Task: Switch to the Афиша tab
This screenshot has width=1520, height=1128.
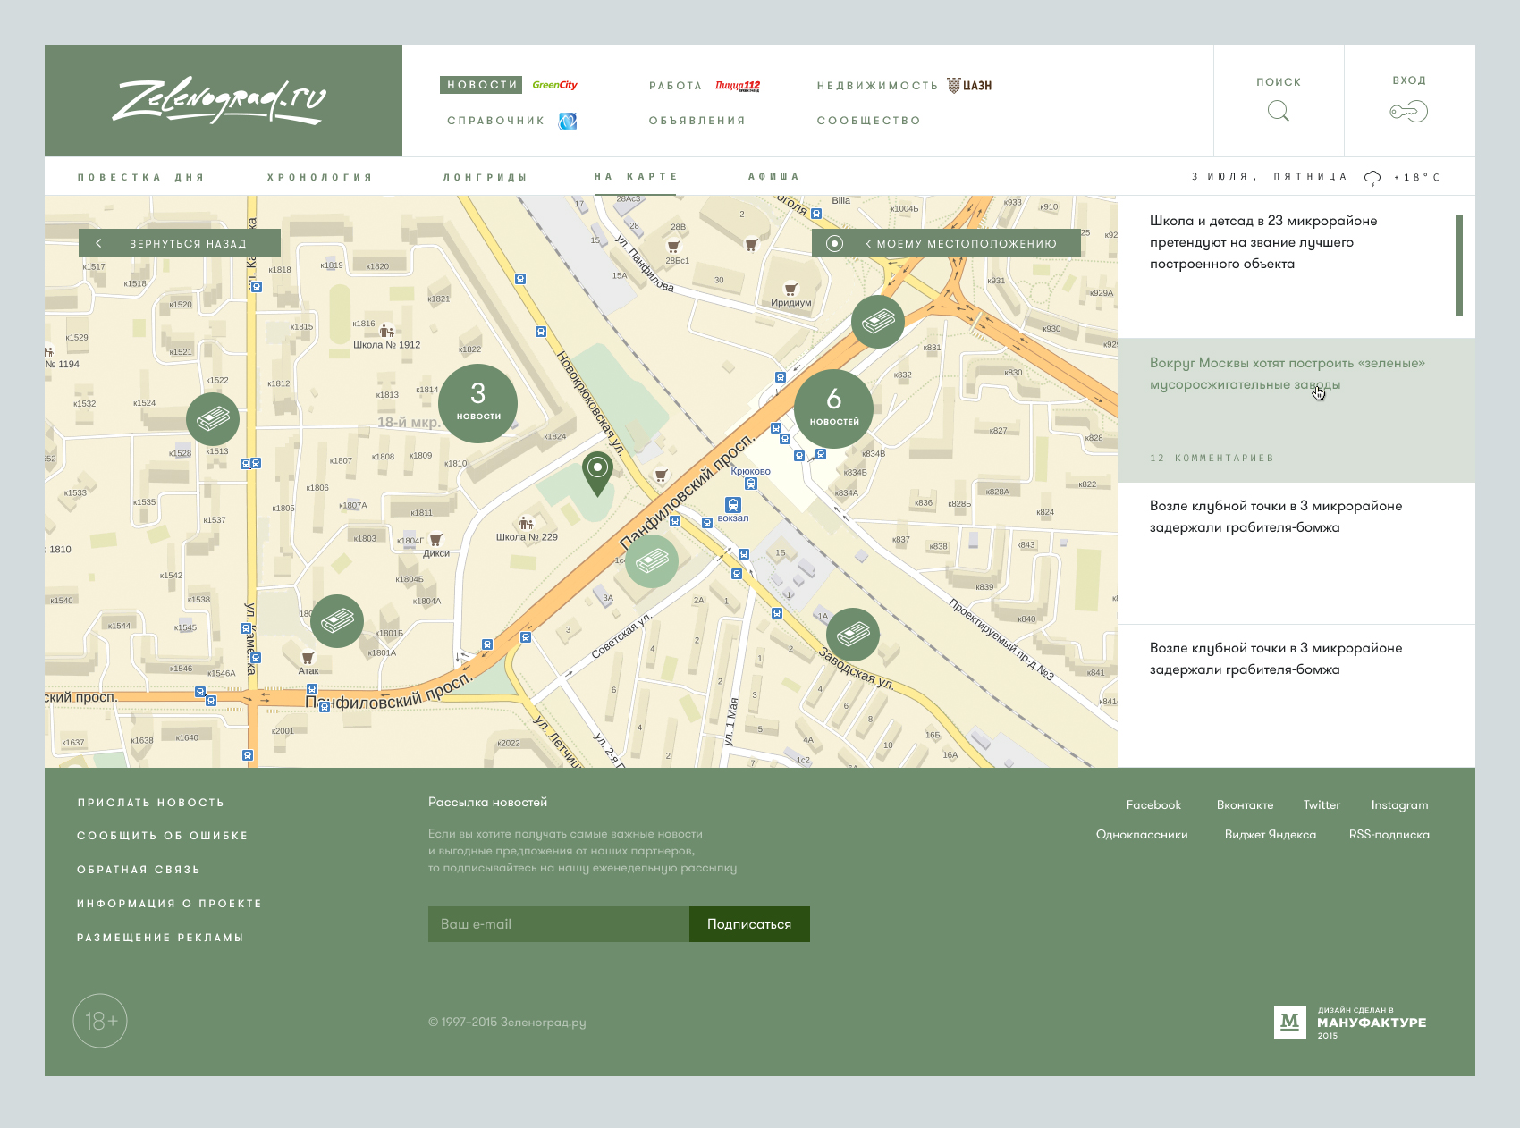Action: (773, 177)
